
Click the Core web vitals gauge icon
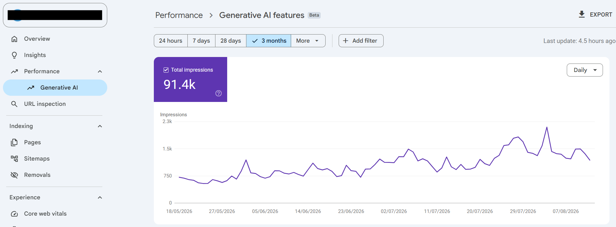(x=14, y=214)
